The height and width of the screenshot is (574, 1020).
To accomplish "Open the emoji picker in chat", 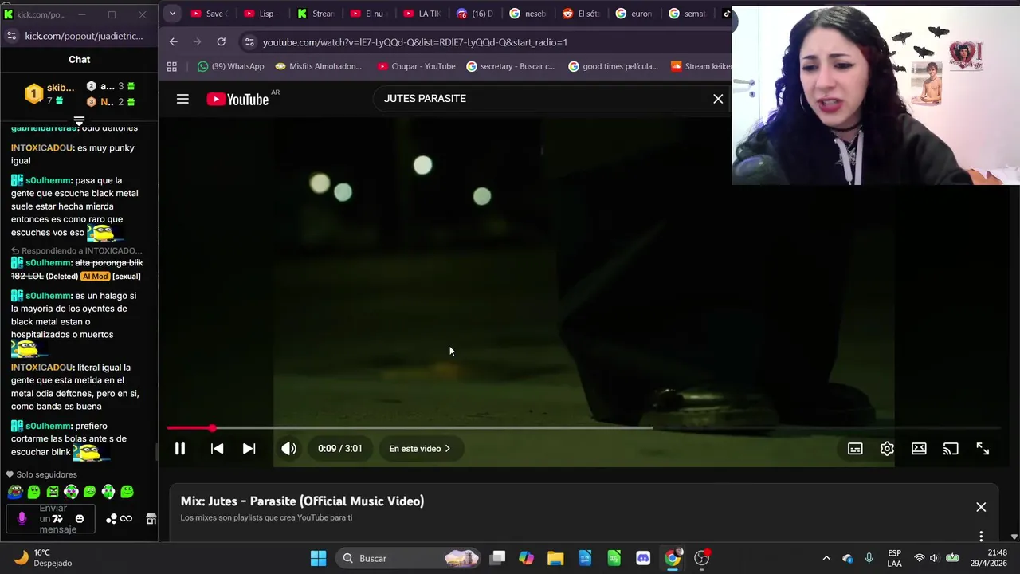I will click(x=80, y=519).
